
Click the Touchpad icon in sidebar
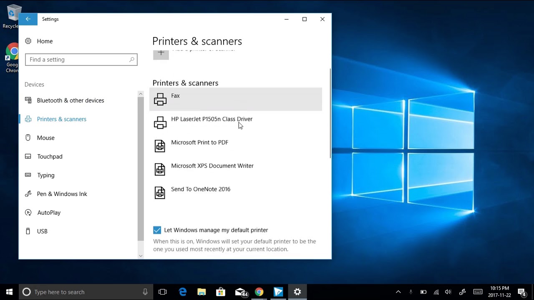tap(28, 156)
